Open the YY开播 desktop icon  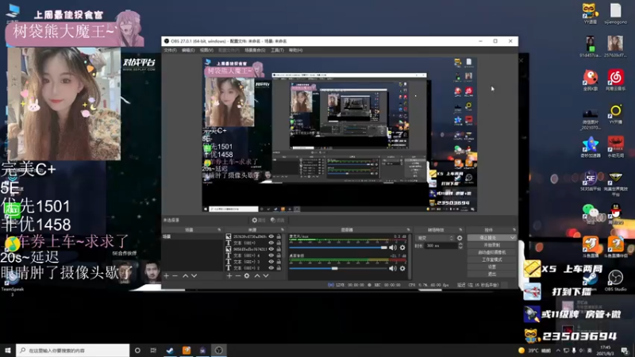(x=616, y=113)
